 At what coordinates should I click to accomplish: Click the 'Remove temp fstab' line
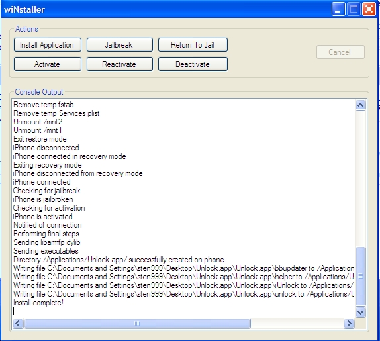point(44,105)
